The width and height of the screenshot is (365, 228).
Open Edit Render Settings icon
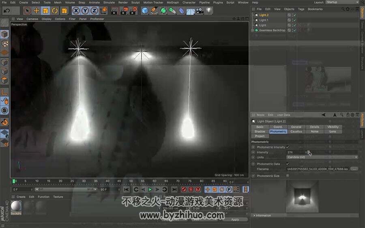pos(133,11)
